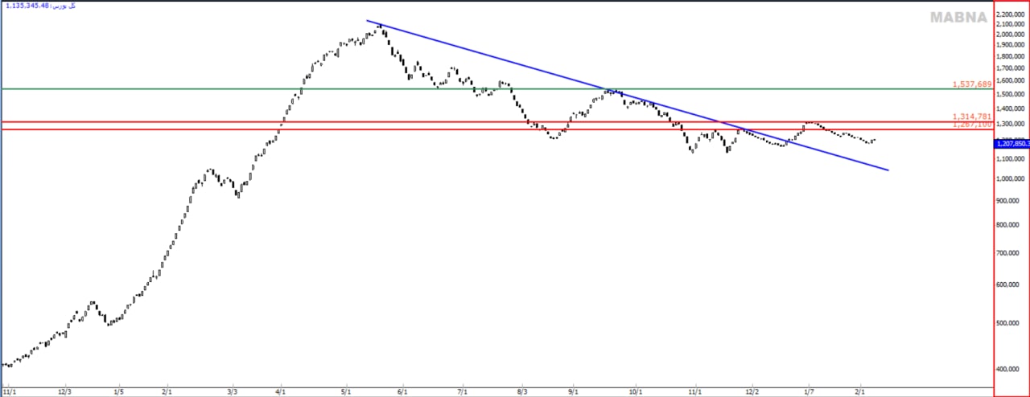Viewport: 1030px width, 397px height.
Task: Select the 10/1 date marker
Action: tap(635, 391)
